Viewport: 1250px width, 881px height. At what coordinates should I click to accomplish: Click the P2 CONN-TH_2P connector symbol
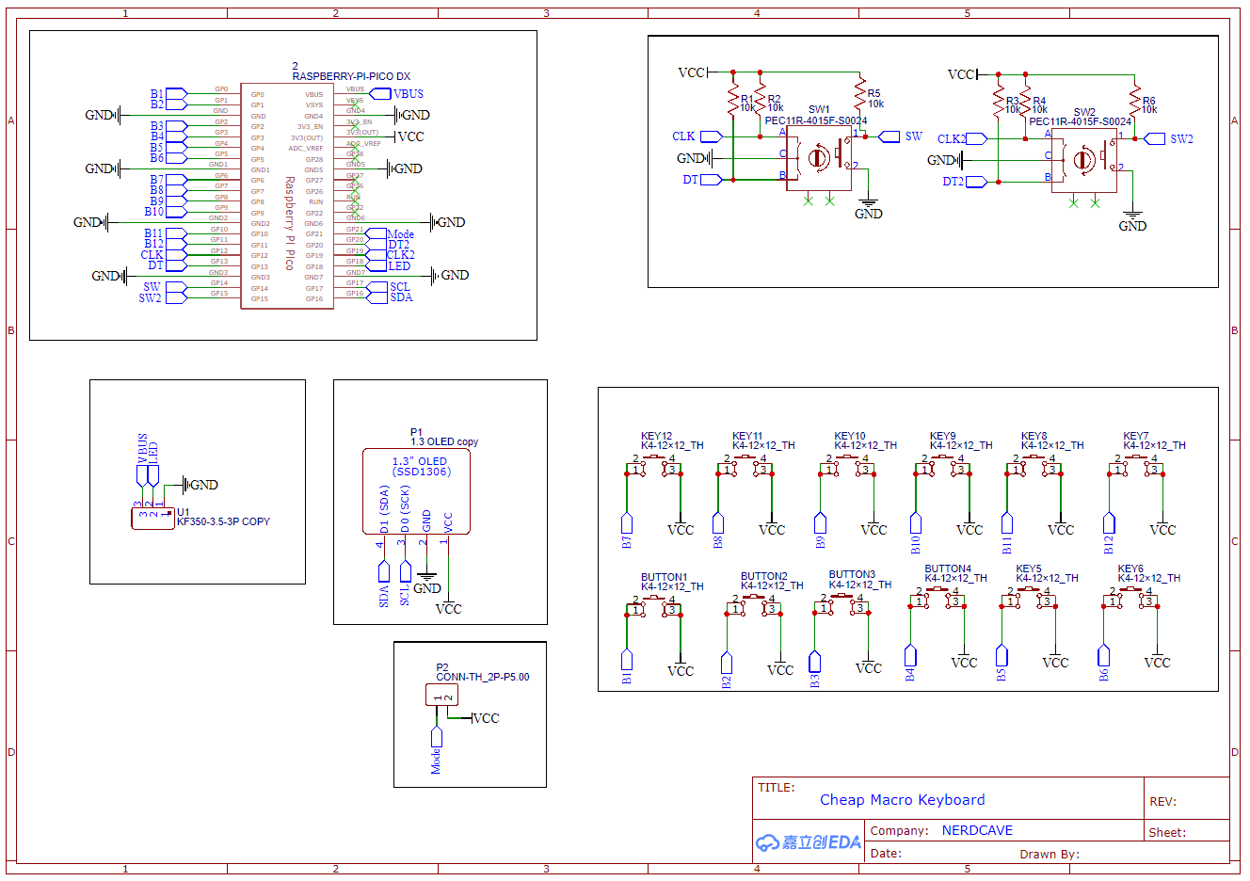click(x=441, y=694)
